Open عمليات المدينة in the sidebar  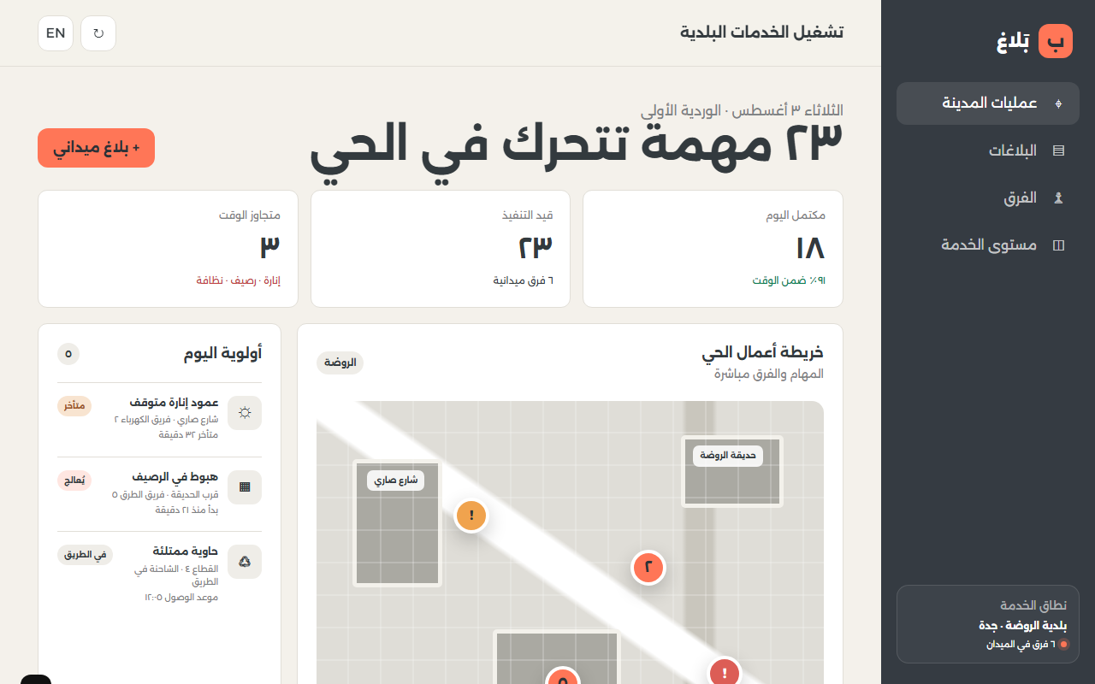click(x=988, y=103)
